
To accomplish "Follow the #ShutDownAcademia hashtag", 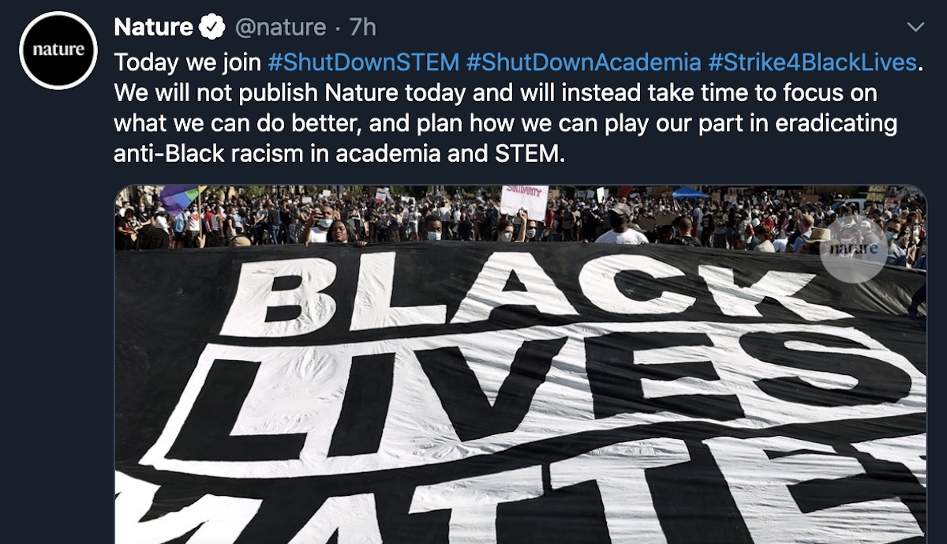I will click(584, 62).
